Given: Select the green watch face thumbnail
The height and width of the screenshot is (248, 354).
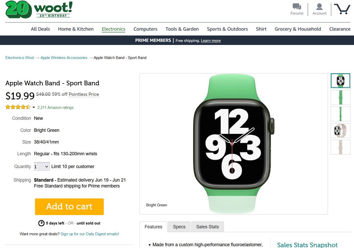Looking at the screenshot, I should click(x=340, y=81).
